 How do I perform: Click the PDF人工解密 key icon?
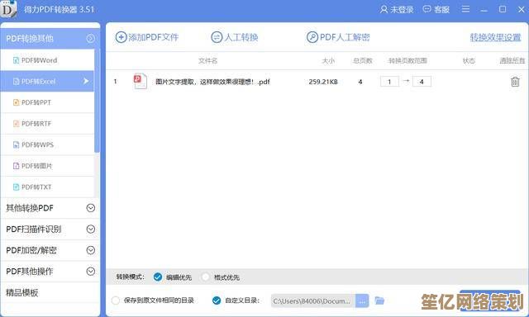pyautogui.click(x=312, y=37)
